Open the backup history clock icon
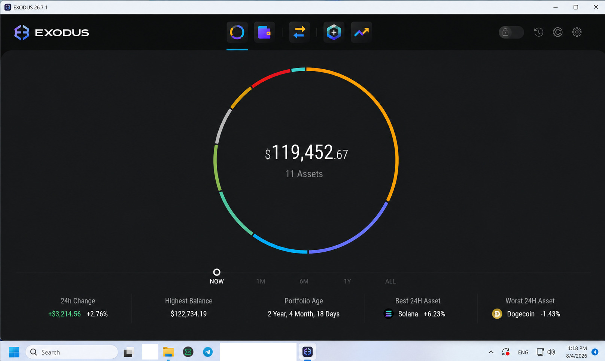Screen dimensions: 605x361 point(539,32)
